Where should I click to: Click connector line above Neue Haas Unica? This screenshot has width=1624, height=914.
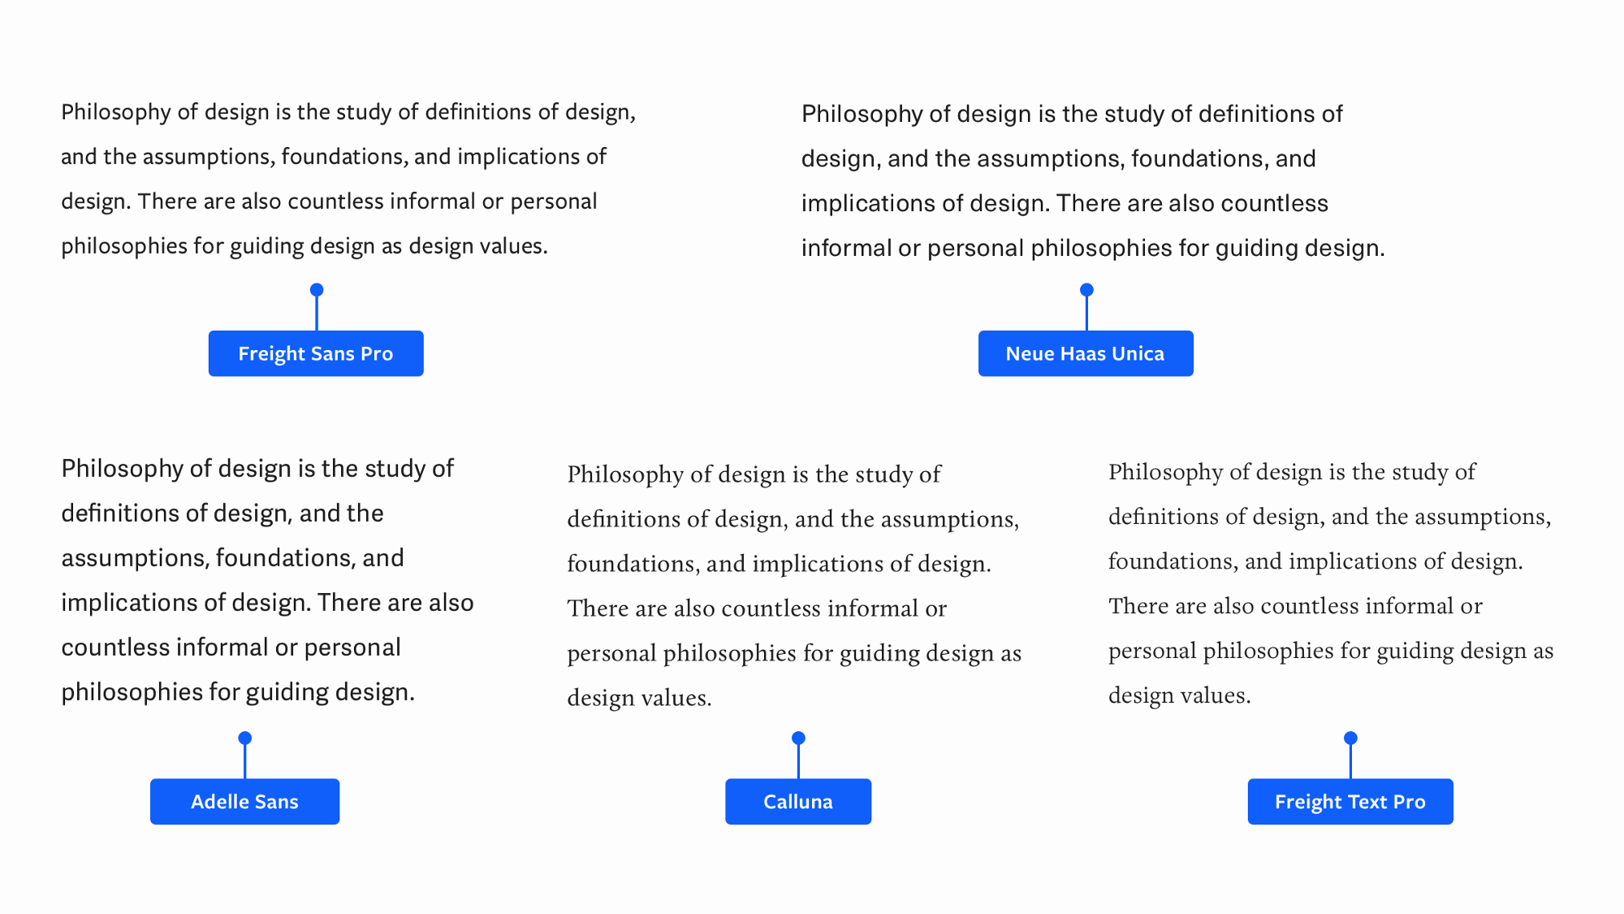pos(1086,314)
